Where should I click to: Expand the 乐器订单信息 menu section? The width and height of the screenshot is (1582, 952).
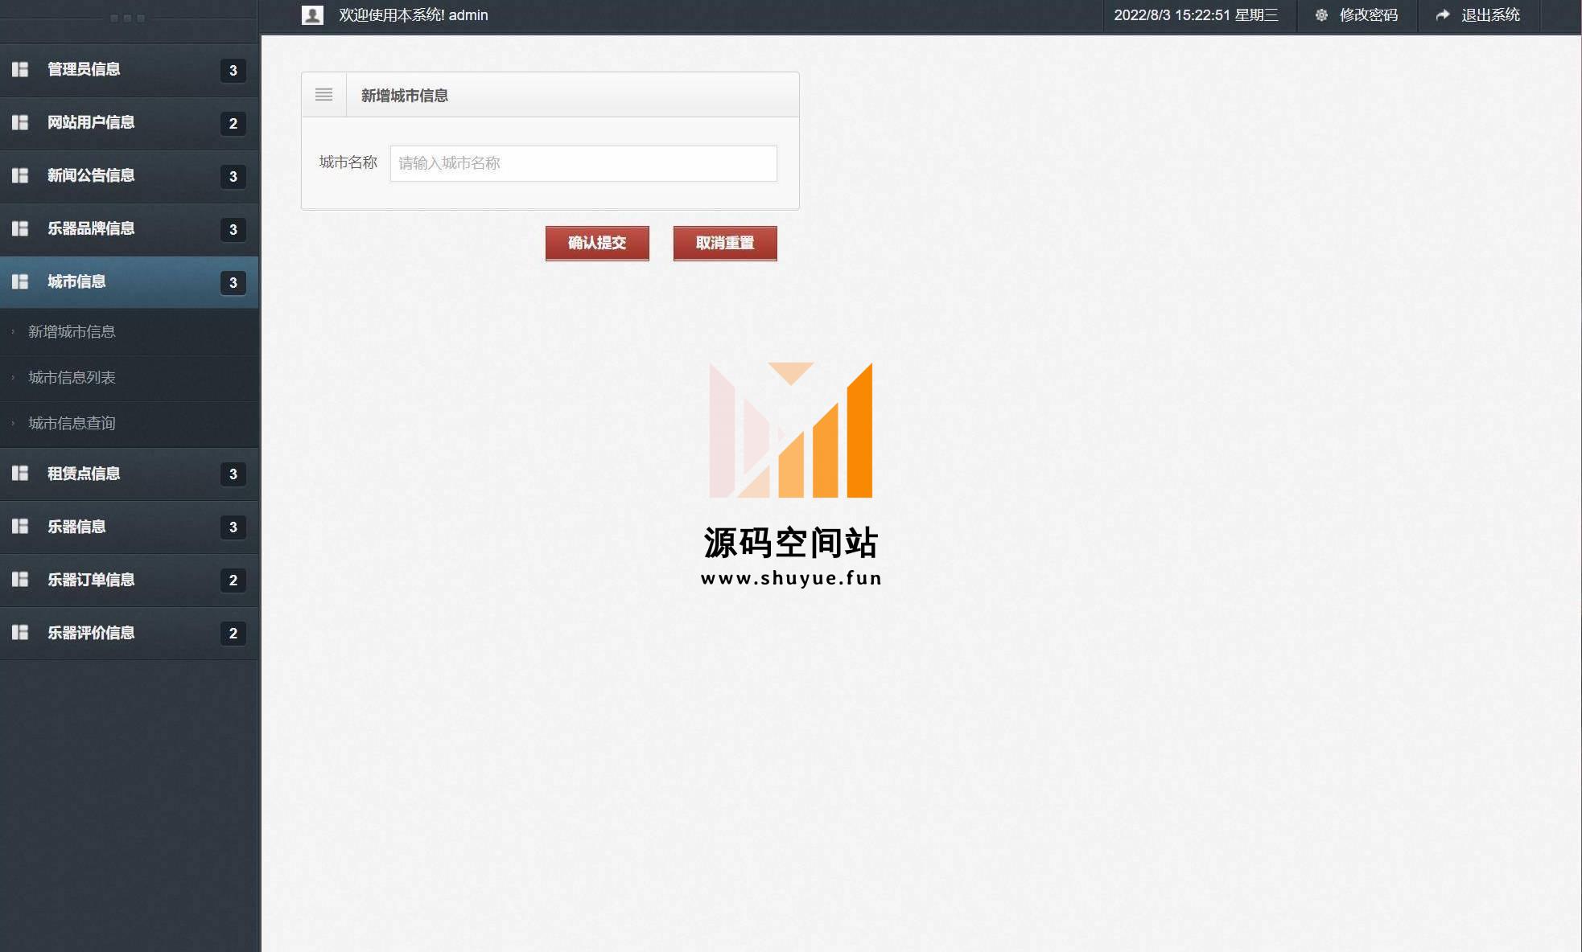click(x=129, y=580)
